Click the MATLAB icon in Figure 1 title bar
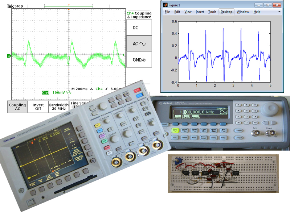 pyautogui.click(x=165, y=5)
